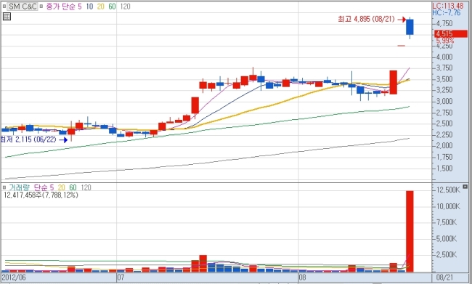Screen dimensions: 472x284
Task: Click the small dark icon in volume pane corner
Action: 465,187
